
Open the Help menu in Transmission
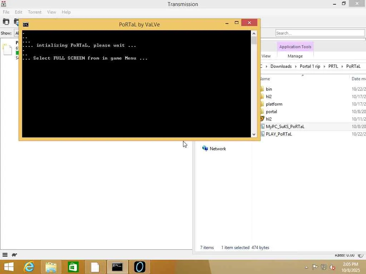point(66,12)
